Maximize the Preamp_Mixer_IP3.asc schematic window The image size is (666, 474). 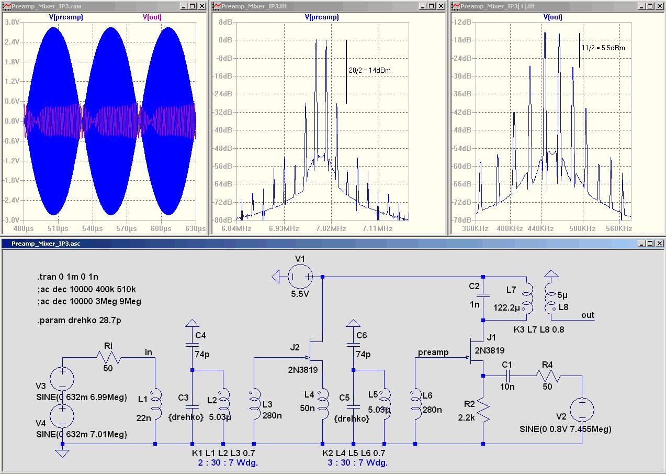pyautogui.click(x=649, y=244)
